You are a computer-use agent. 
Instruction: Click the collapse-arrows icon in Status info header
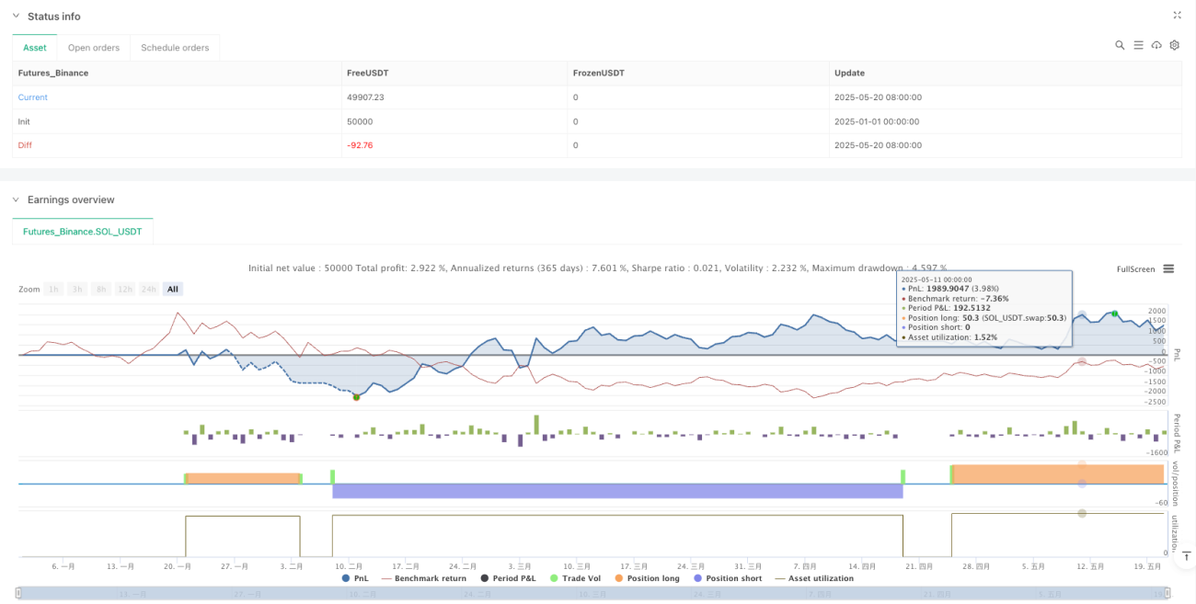1178,16
